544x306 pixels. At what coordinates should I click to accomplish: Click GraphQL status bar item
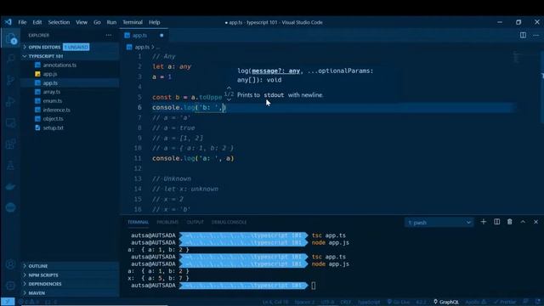click(x=445, y=302)
